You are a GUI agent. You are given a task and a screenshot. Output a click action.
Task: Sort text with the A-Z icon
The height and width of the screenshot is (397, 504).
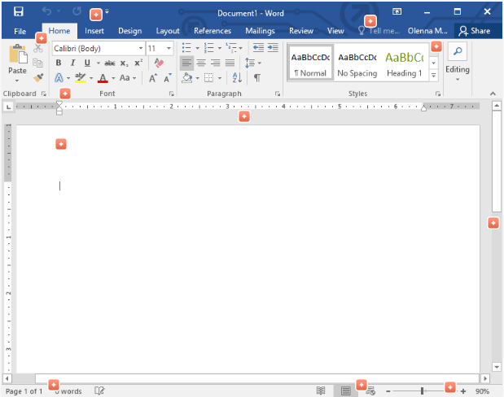coord(237,78)
